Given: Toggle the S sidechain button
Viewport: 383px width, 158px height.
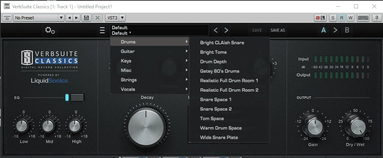Looking at the screenshot, I should 333,18.
